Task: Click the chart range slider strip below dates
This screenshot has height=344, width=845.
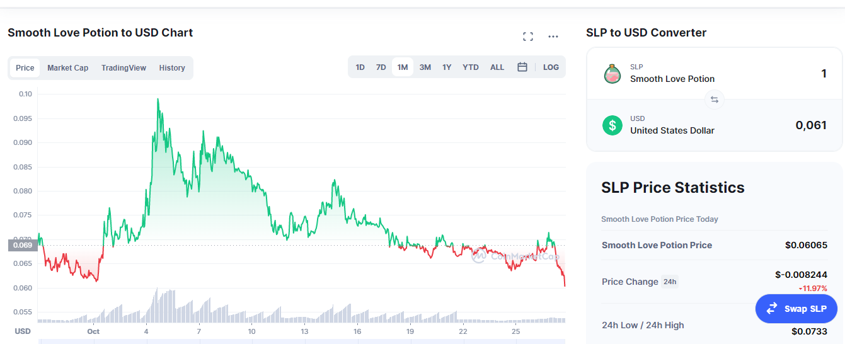Action: click(302, 341)
